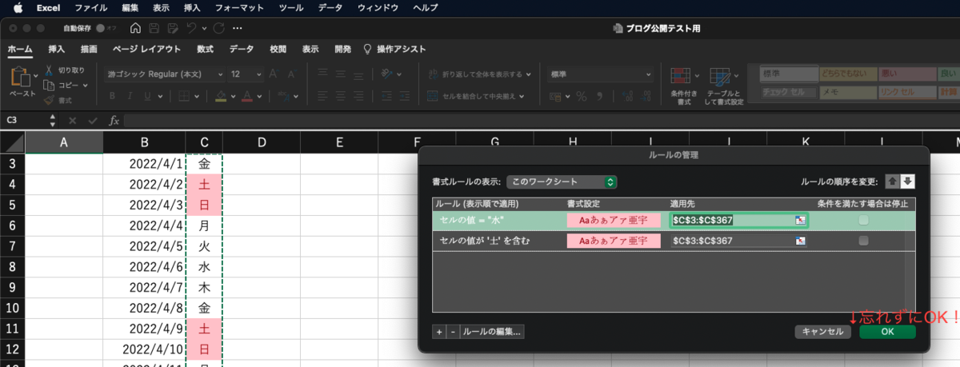This screenshot has height=367, width=960.
Task: Switch to the ページ レイアウト ribbon tab
Action: coord(146,49)
